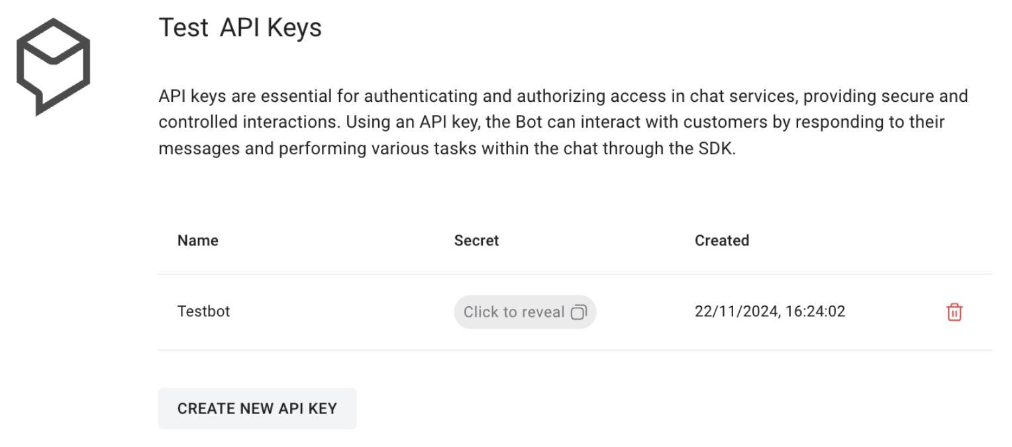The image size is (1012, 447).
Task: Select the 'Test API Keys' page title
Action: coord(240,27)
